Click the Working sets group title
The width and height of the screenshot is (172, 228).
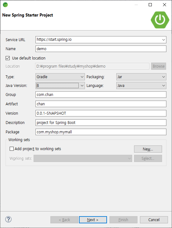click(19, 140)
